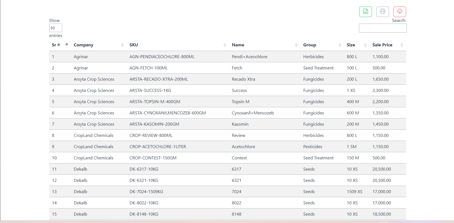Click the name Kasomin
The image size is (454, 223).
tap(240, 124)
